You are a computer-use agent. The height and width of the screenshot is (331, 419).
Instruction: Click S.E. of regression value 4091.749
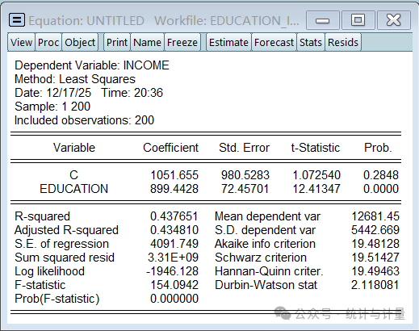(x=174, y=244)
